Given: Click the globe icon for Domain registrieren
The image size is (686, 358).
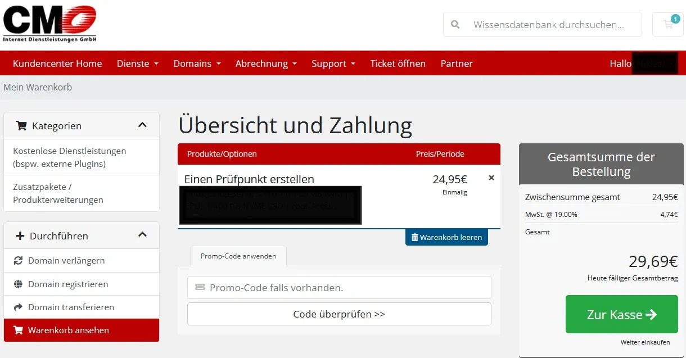Looking at the screenshot, I should coord(18,284).
